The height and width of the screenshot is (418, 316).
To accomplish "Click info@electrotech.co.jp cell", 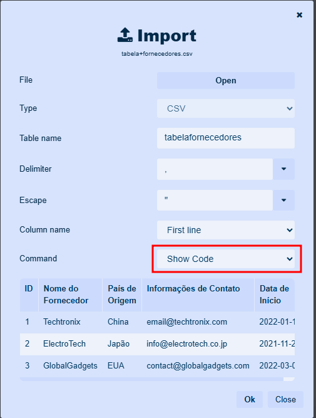I will (198, 344).
